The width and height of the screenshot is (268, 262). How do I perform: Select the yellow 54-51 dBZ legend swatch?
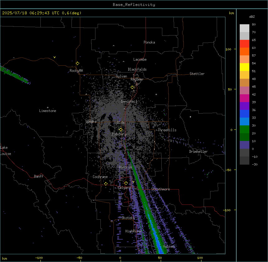[244, 67]
